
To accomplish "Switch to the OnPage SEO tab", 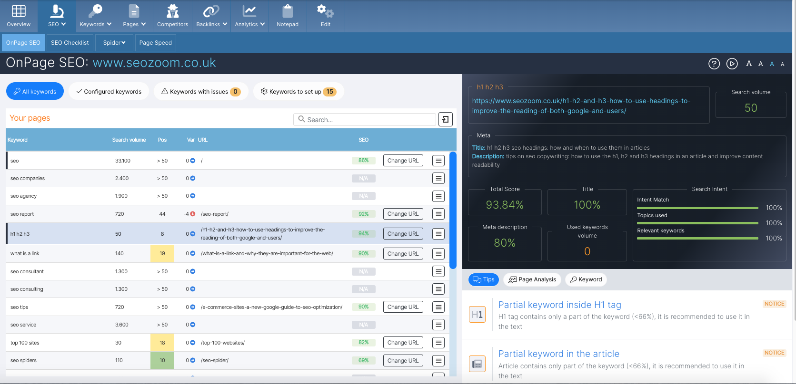I will pyautogui.click(x=23, y=43).
